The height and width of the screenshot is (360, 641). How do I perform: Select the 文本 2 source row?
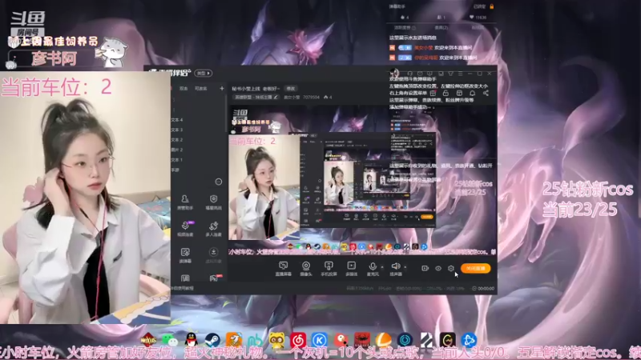click(x=198, y=139)
